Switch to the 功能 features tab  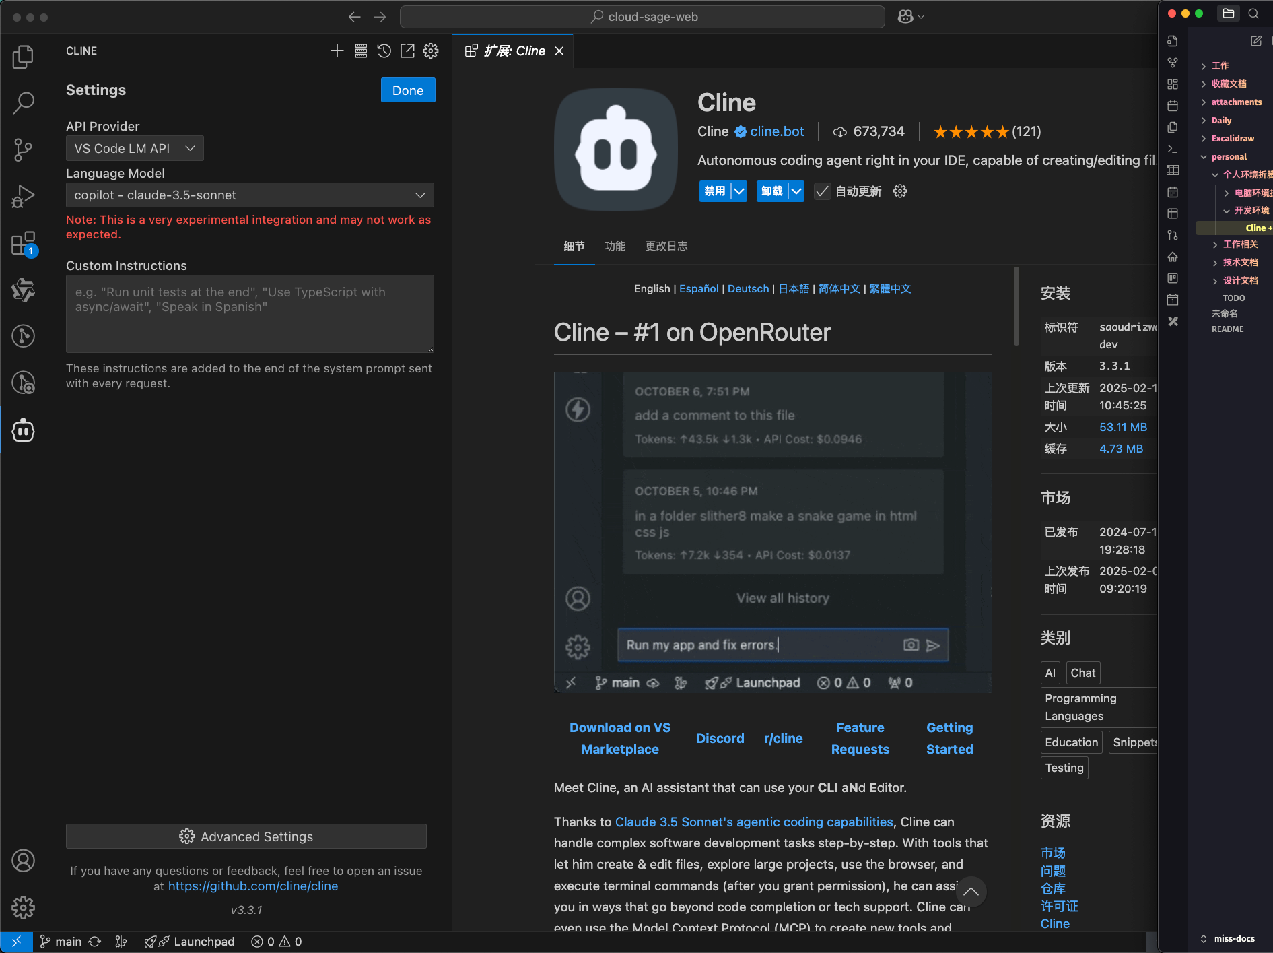pos(615,247)
